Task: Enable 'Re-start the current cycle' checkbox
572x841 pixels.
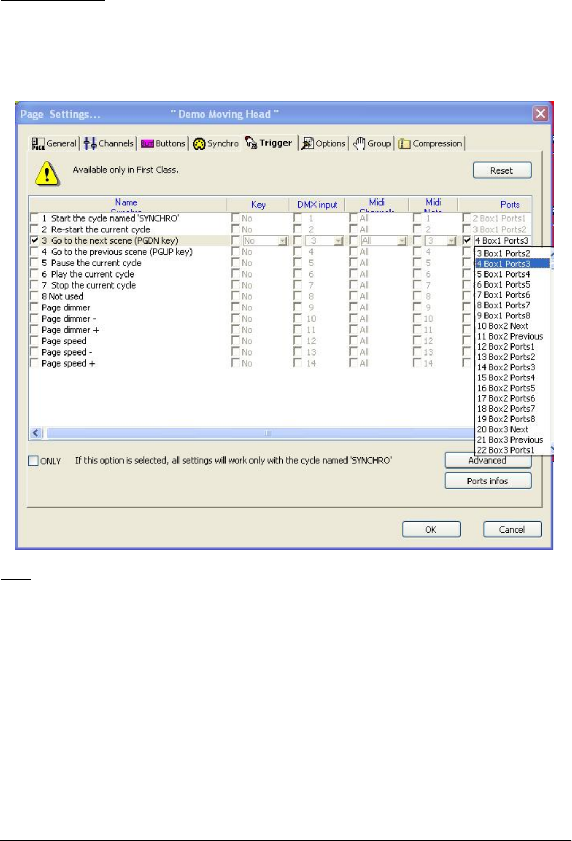Action: pyautogui.click(x=34, y=229)
